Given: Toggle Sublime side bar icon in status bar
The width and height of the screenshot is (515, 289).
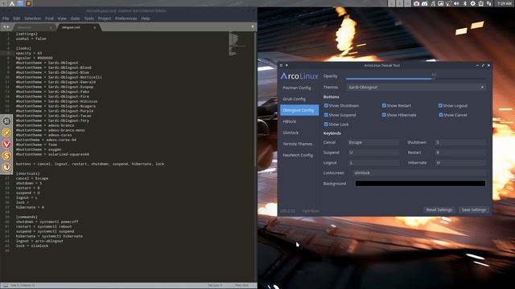Looking at the screenshot, I should 6,286.
